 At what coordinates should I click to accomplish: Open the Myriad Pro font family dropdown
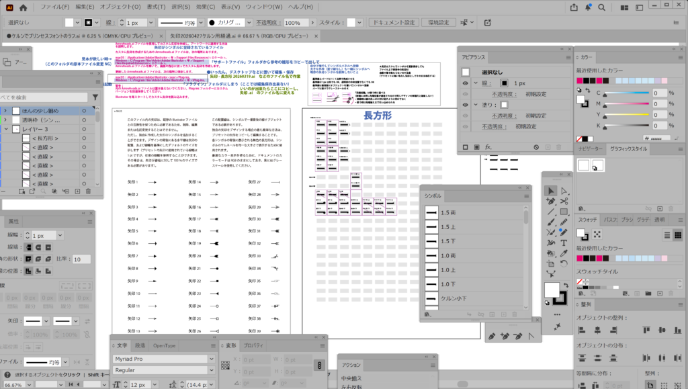coord(212,359)
